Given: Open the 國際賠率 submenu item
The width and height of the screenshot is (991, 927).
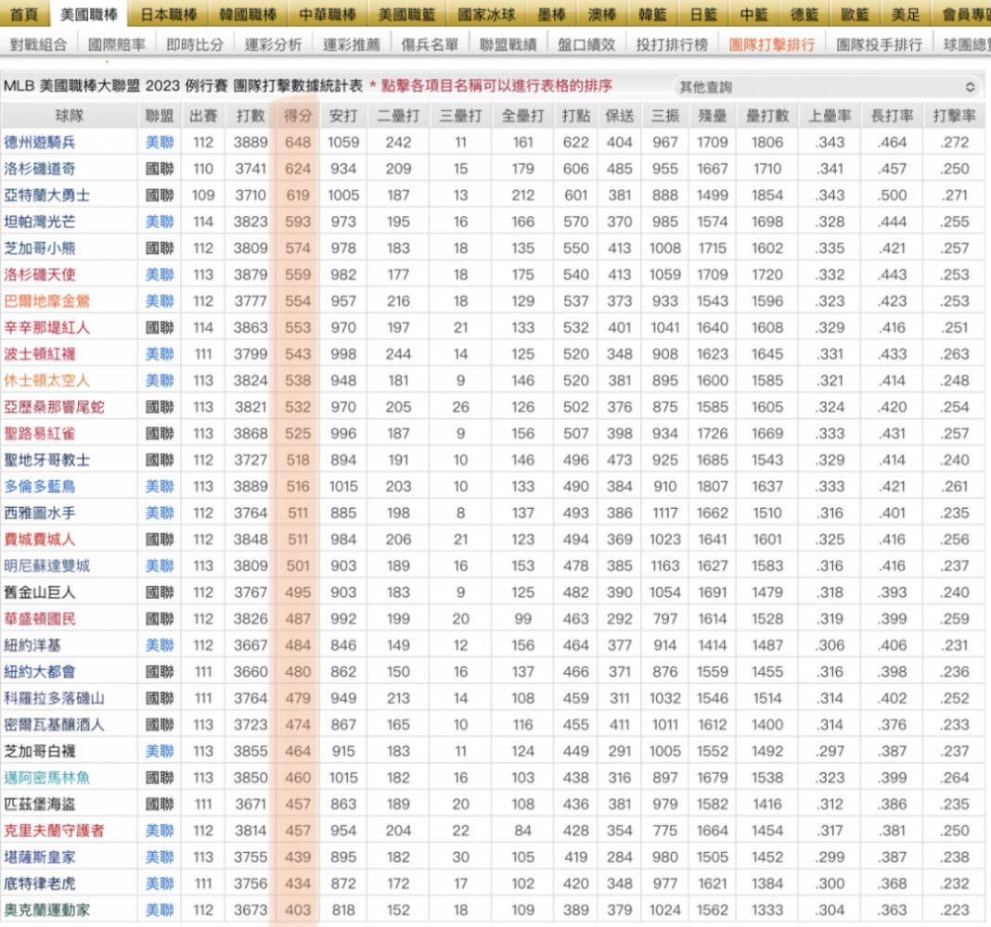Looking at the screenshot, I should tap(117, 44).
